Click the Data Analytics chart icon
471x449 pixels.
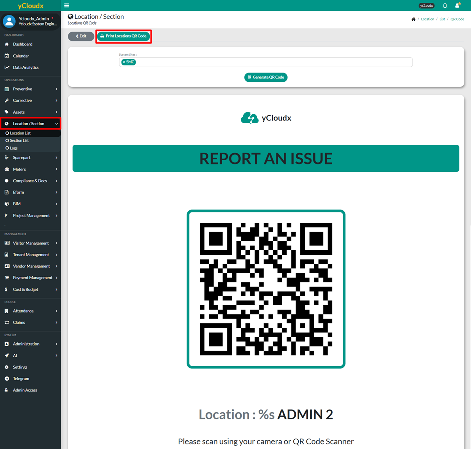click(7, 67)
